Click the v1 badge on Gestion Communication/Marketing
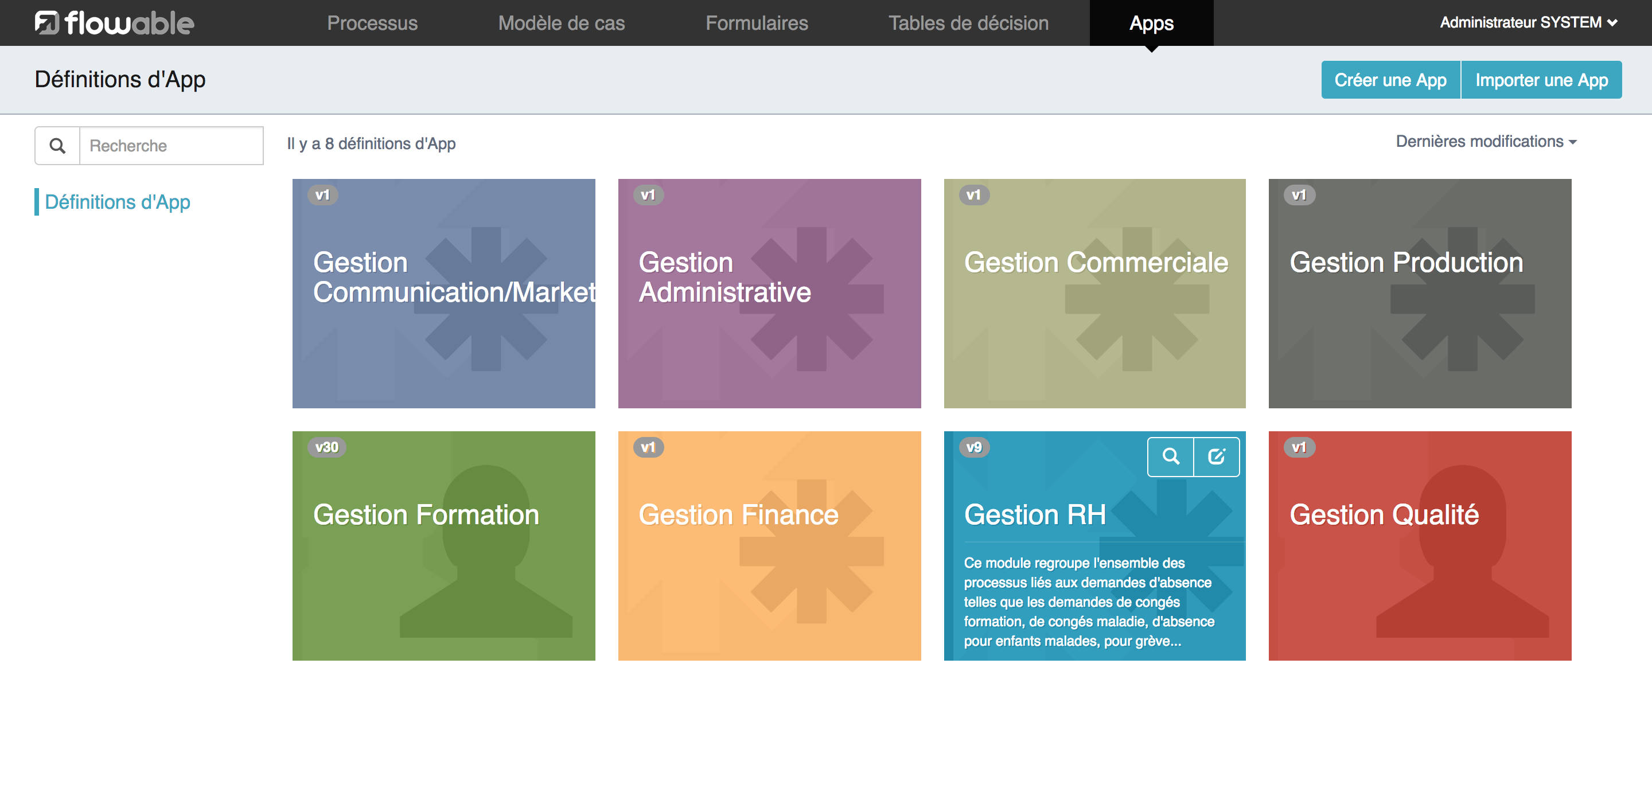Screen dimensions: 1652x796 pyautogui.click(x=322, y=195)
